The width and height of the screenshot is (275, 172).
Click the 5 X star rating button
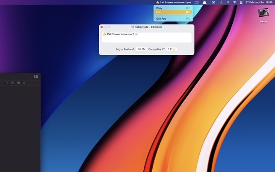pos(172,49)
